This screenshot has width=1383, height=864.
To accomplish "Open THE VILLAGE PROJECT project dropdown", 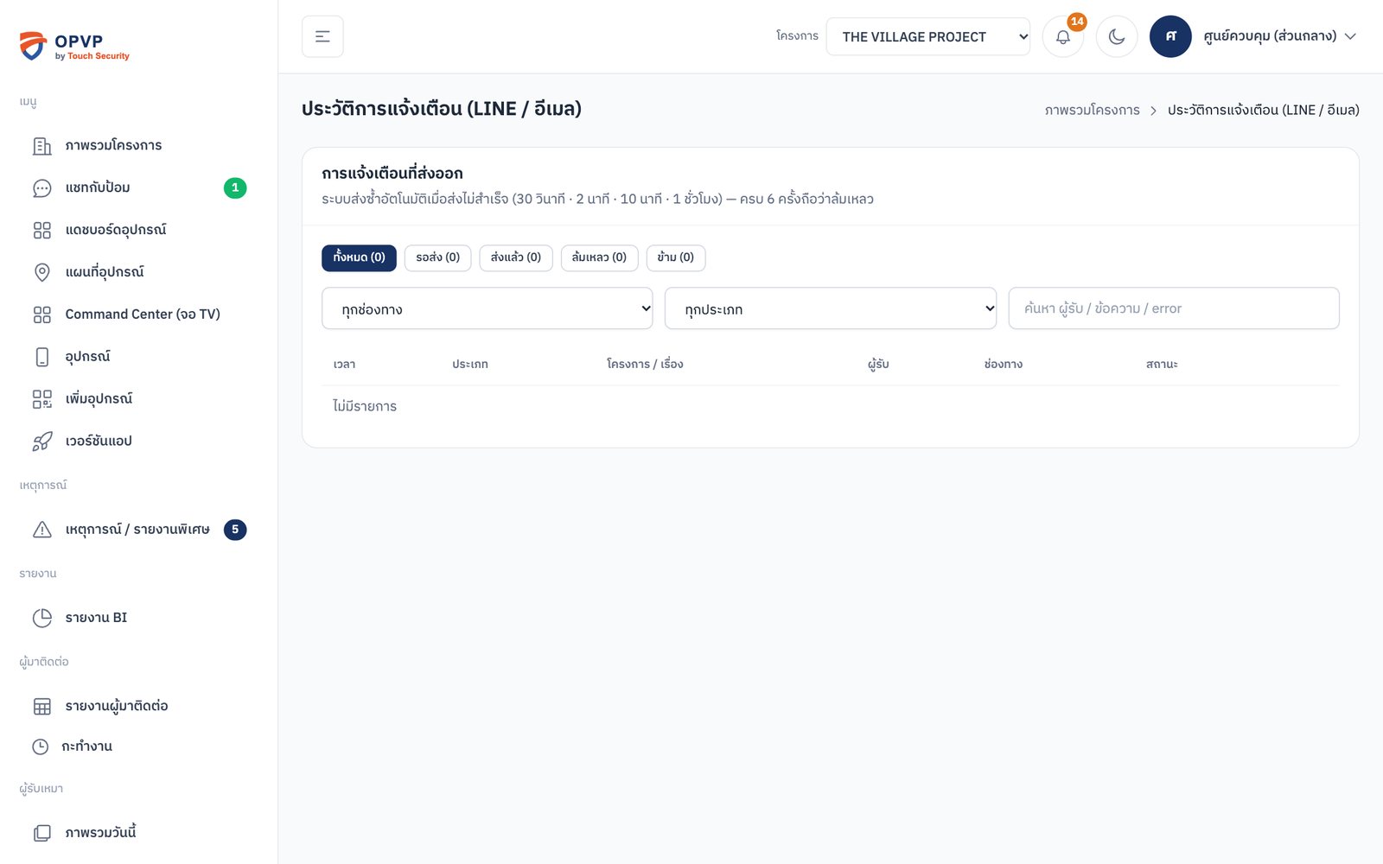I will 927,36.
